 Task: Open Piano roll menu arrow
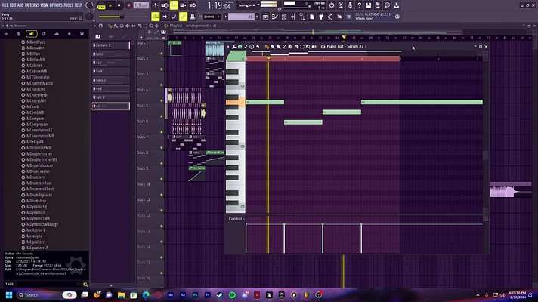pyautogui.click(x=228, y=46)
